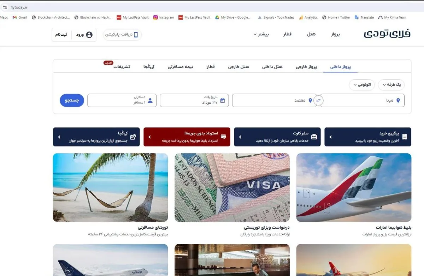This screenshot has width=424, height=276.
Task: Open the red استرداد بدون جریمه banner
Action: (x=187, y=137)
